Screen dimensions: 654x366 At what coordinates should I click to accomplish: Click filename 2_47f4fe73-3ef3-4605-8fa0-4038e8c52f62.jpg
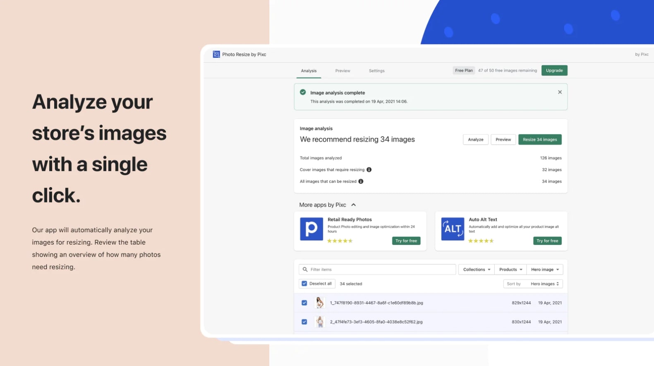(x=376, y=322)
